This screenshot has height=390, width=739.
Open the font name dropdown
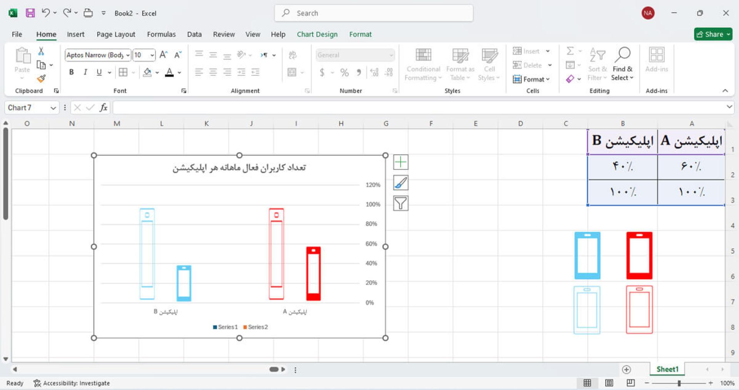[x=128, y=55]
